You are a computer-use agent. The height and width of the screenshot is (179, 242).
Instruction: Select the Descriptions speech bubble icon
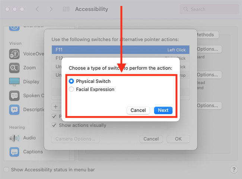pyautogui.click(x=14, y=110)
